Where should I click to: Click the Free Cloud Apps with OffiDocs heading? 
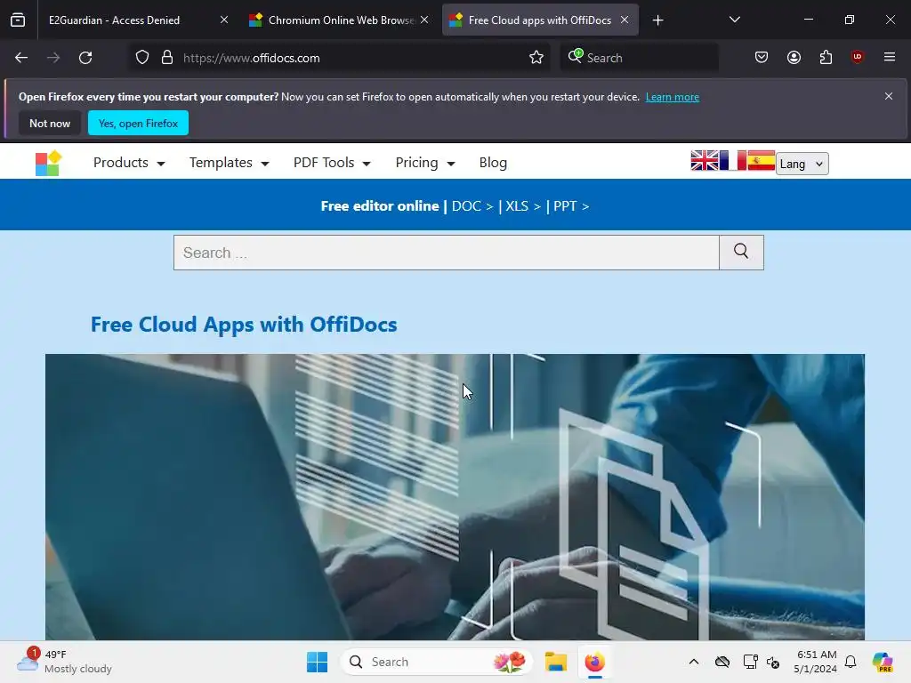pos(244,325)
